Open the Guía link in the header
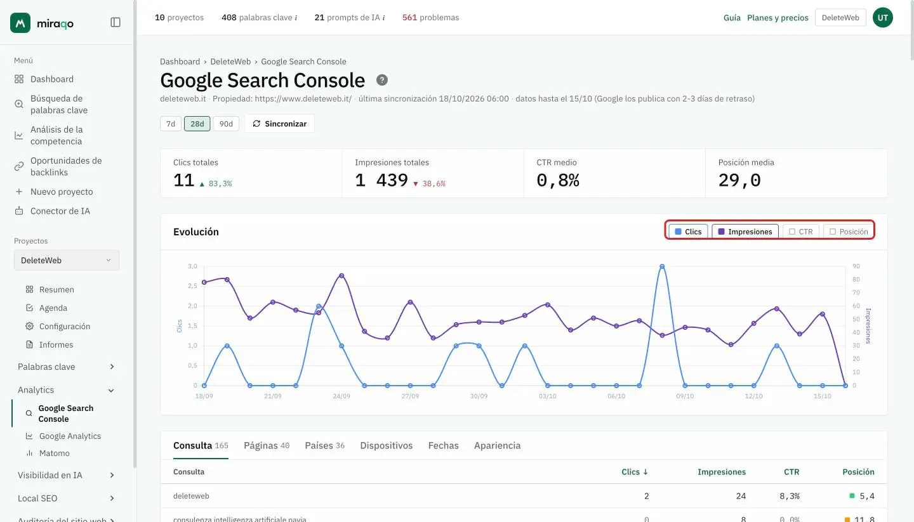 tap(732, 18)
